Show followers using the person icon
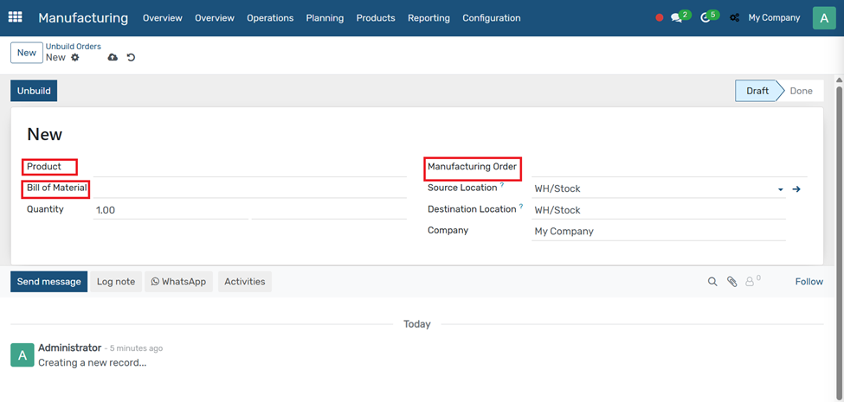 pyautogui.click(x=751, y=282)
